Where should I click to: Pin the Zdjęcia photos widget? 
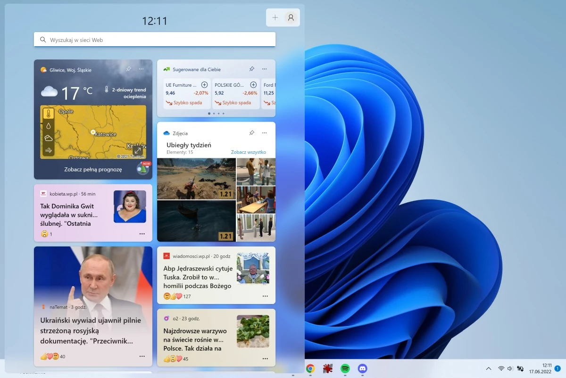tap(252, 132)
